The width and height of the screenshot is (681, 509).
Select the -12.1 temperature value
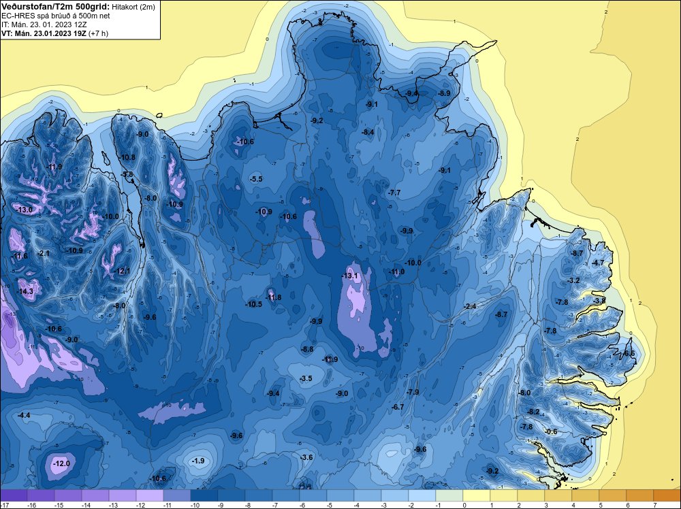tap(123, 271)
